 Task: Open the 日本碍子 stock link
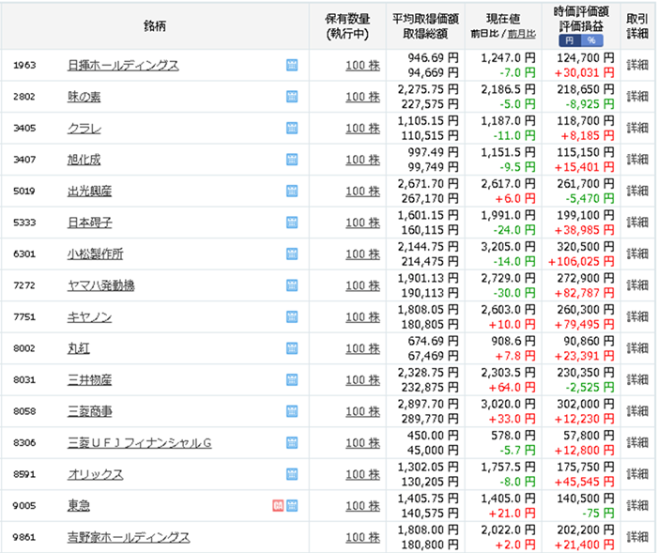coord(89,223)
